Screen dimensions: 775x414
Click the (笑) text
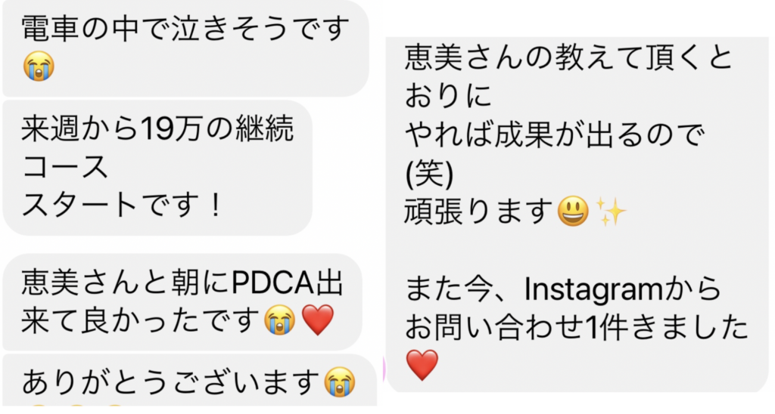pyautogui.click(x=429, y=174)
